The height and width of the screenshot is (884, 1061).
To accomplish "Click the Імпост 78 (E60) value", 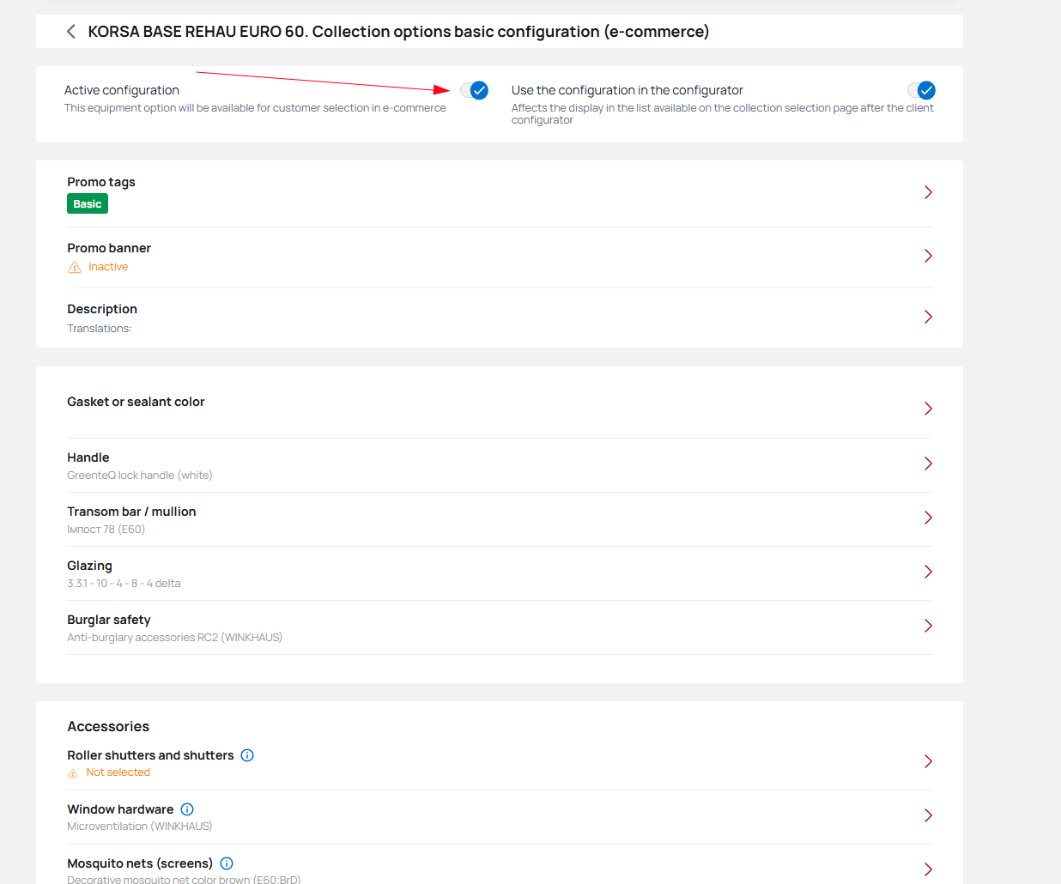I will 106,530.
